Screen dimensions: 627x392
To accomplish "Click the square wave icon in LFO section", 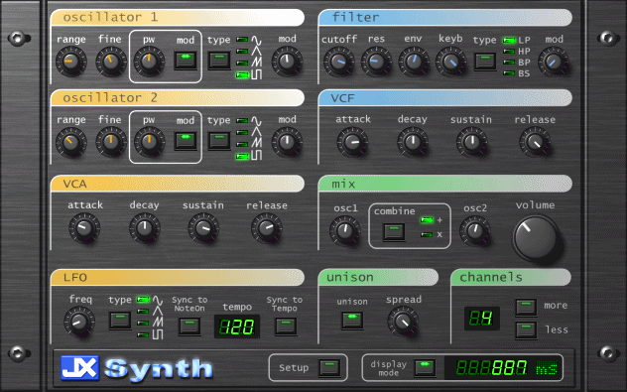I will tap(158, 334).
